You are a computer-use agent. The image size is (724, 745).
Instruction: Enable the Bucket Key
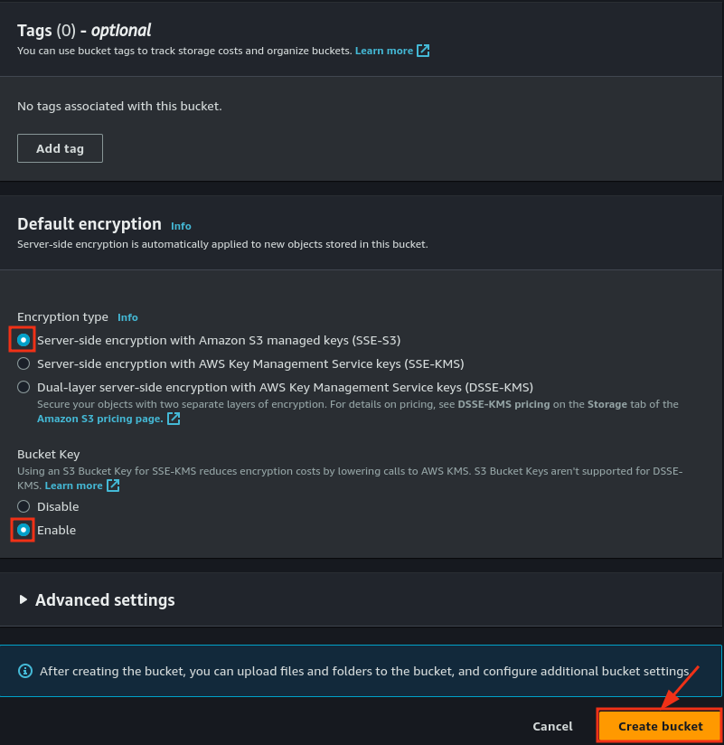pyautogui.click(x=24, y=530)
